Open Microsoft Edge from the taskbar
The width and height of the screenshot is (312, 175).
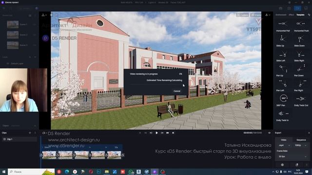pyautogui.click(x=67, y=172)
